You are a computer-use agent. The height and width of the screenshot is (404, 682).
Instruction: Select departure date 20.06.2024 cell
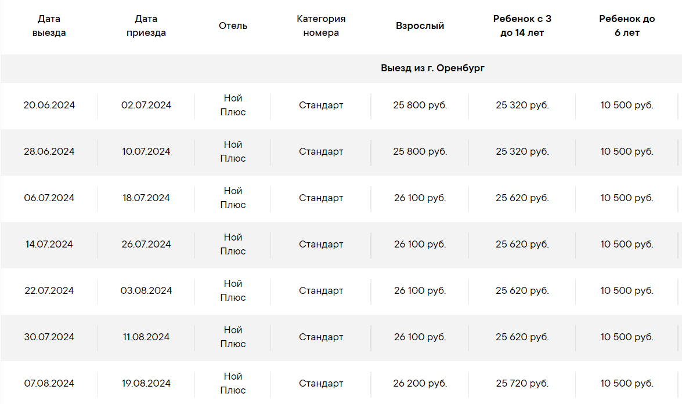coord(49,105)
